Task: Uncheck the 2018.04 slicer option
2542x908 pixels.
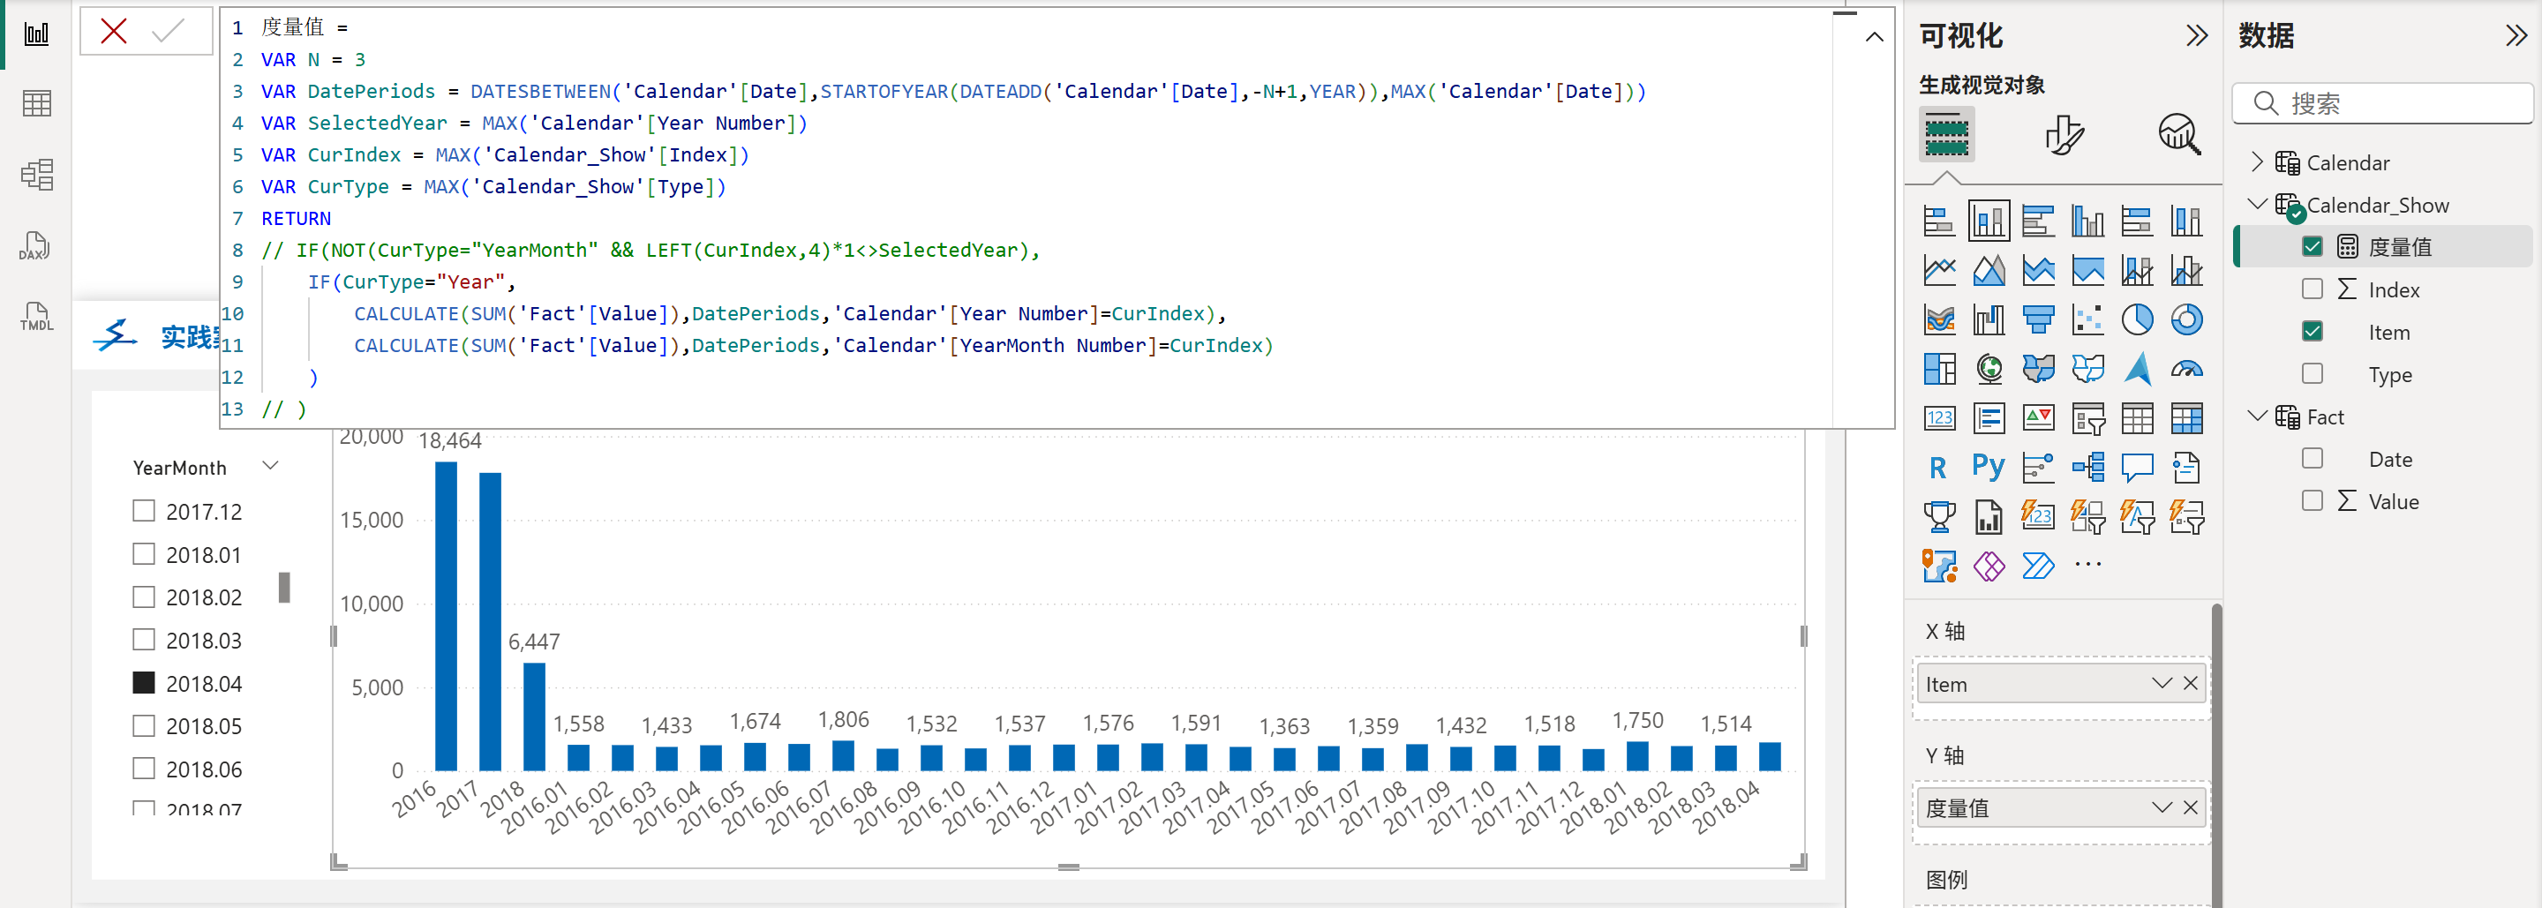Action: 144,683
